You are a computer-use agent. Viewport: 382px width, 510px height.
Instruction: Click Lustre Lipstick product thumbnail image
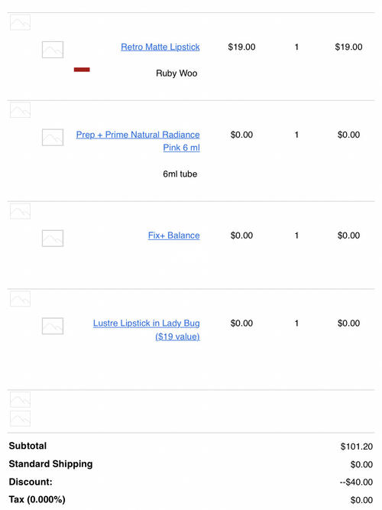coord(53,326)
